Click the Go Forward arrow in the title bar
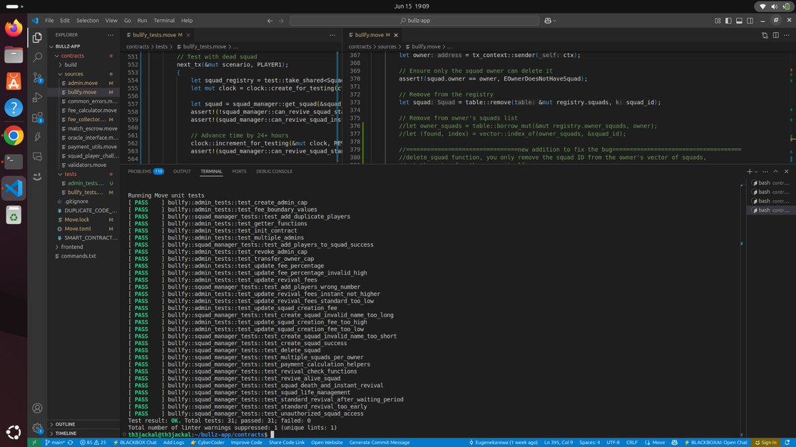The width and height of the screenshot is (796, 447). point(282,21)
